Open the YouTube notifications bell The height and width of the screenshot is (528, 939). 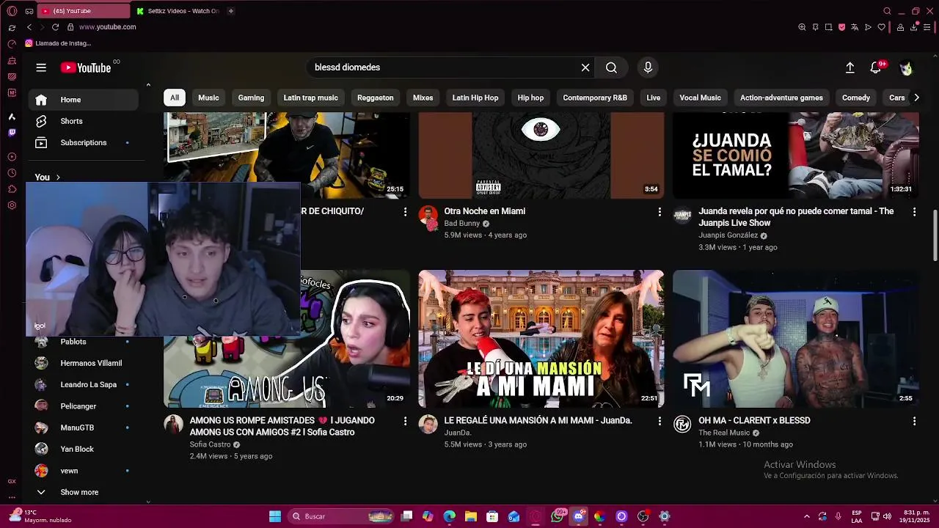click(876, 67)
